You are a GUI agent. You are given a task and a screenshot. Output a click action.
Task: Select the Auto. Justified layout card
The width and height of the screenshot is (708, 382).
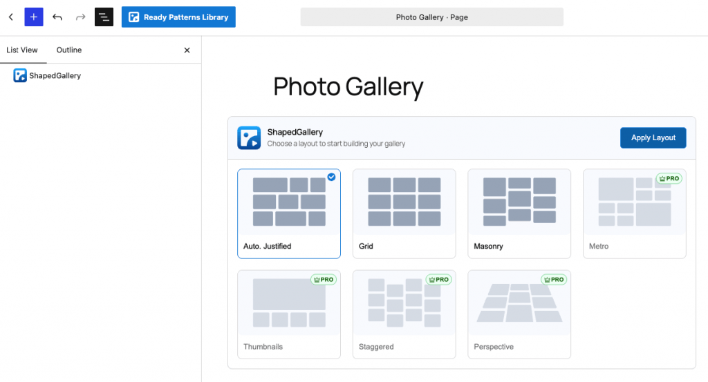[x=289, y=213]
